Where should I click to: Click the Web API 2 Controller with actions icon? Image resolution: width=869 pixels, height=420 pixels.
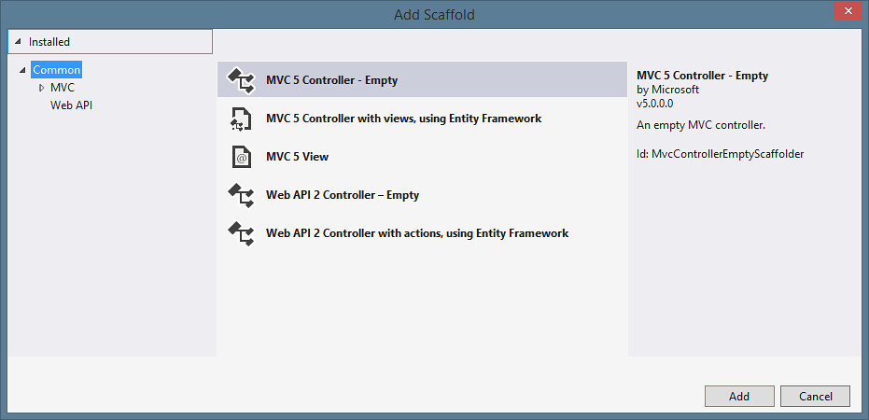(241, 233)
